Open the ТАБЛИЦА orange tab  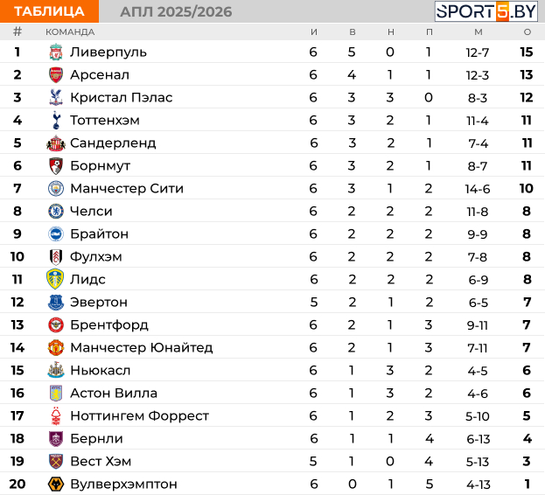click(49, 11)
